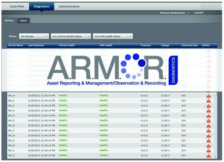
Task: Click Vehicle Health status for VEH_20
Action: tap(63, 146)
